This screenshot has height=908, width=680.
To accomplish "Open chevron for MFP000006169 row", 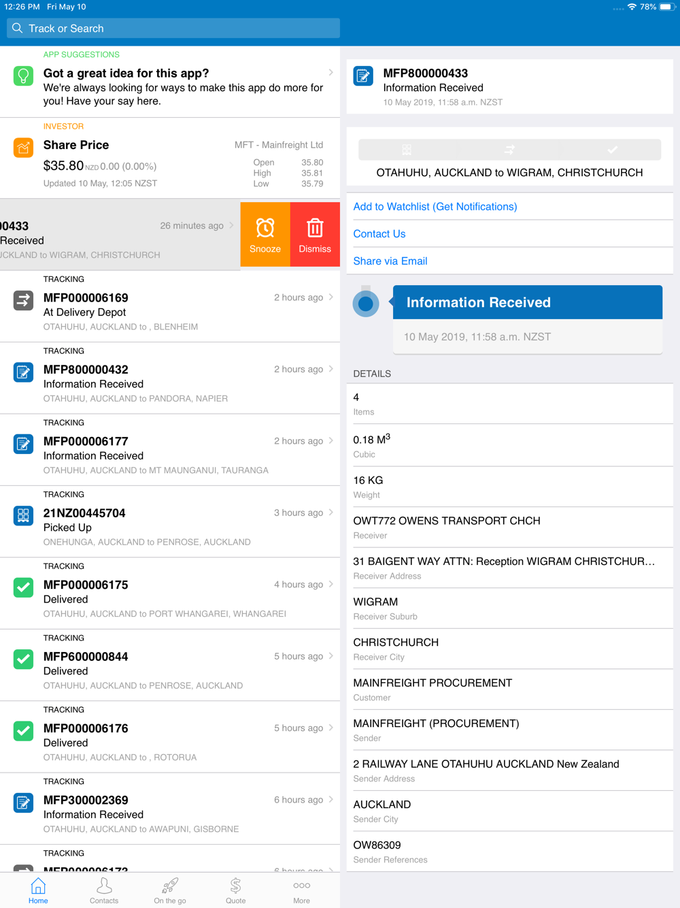I will (330, 297).
